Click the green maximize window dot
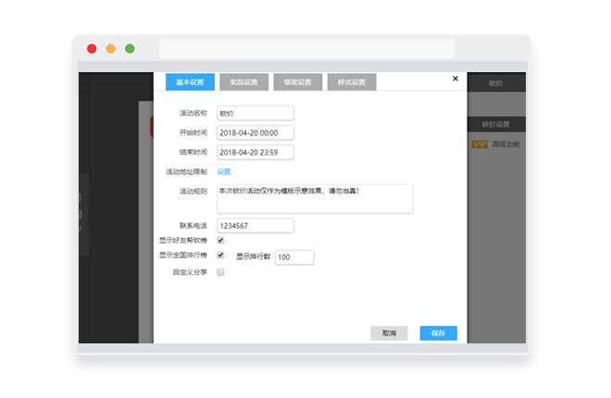The height and width of the screenshot is (398, 611). (x=130, y=49)
